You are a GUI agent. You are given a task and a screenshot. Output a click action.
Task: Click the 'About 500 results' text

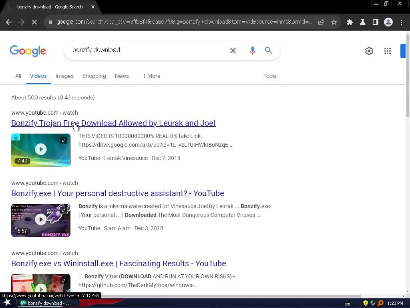pos(53,97)
